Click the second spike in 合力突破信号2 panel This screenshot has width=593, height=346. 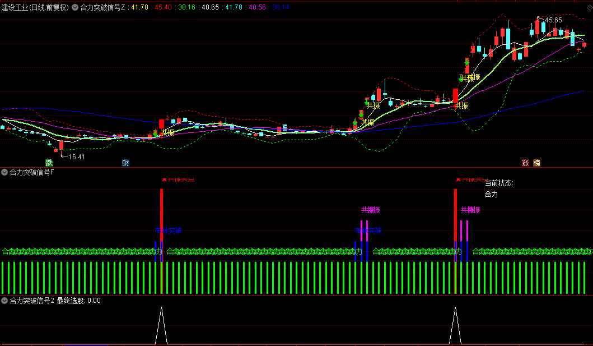(455, 326)
